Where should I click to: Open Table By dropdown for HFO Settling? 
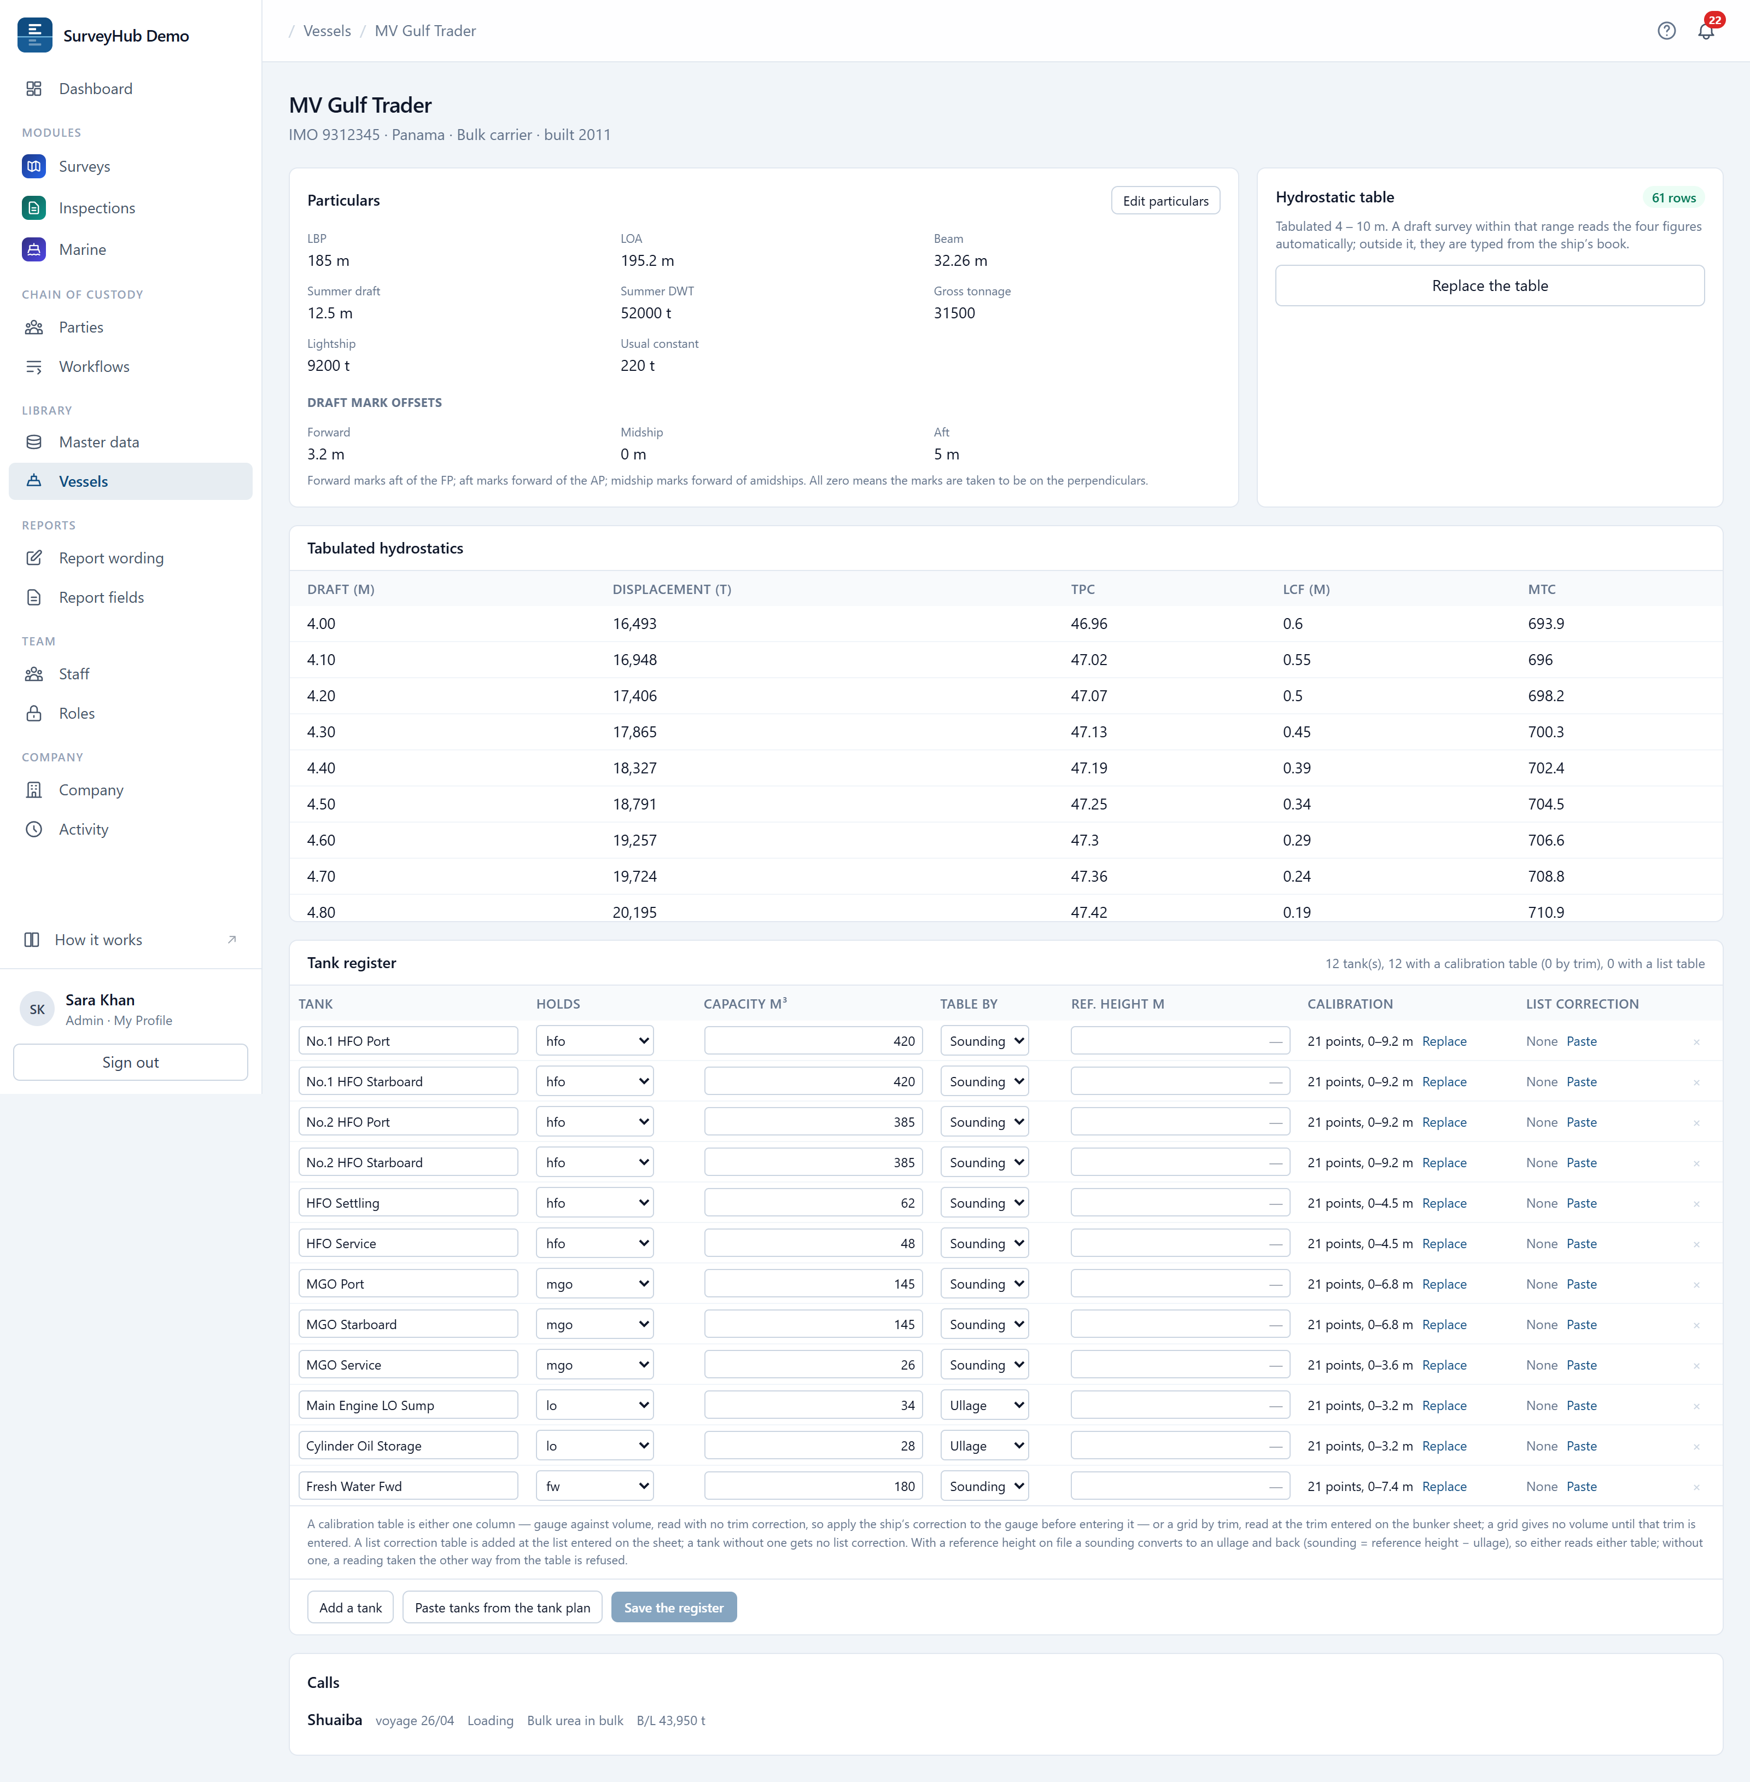[983, 1203]
